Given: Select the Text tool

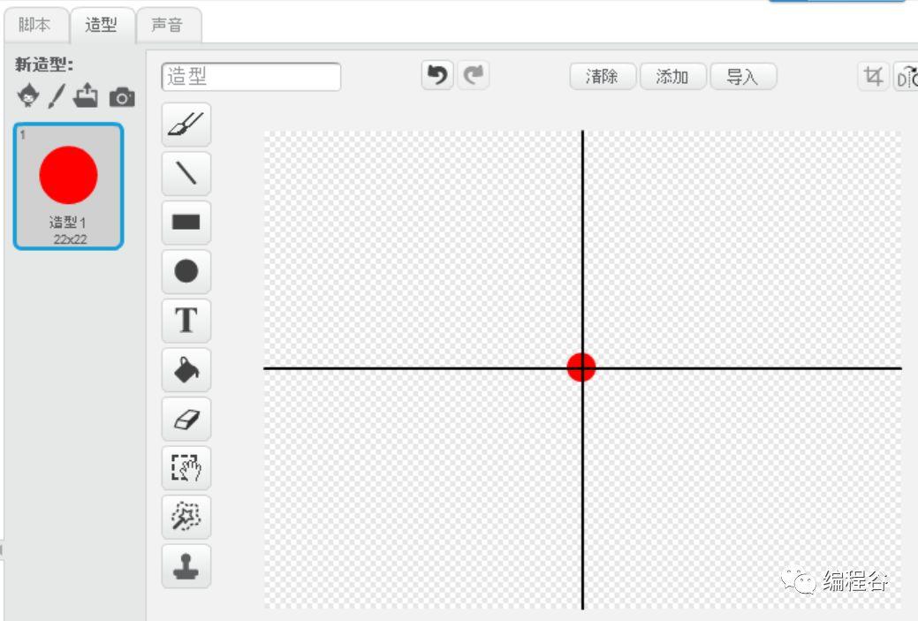Looking at the screenshot, I should 186,321.
